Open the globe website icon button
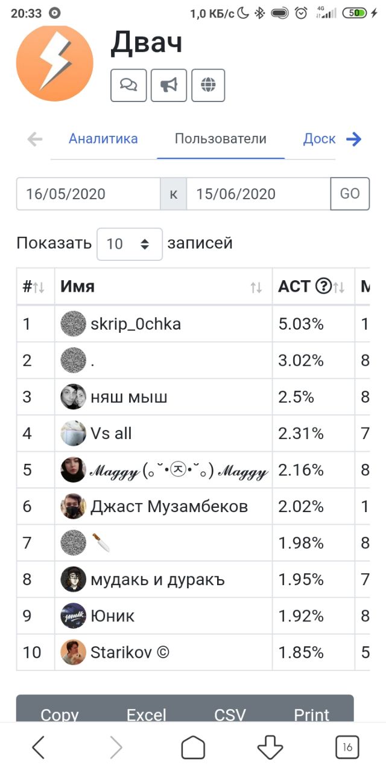Image resolution: width=386 pixels, height=773 pixels. 208,85
